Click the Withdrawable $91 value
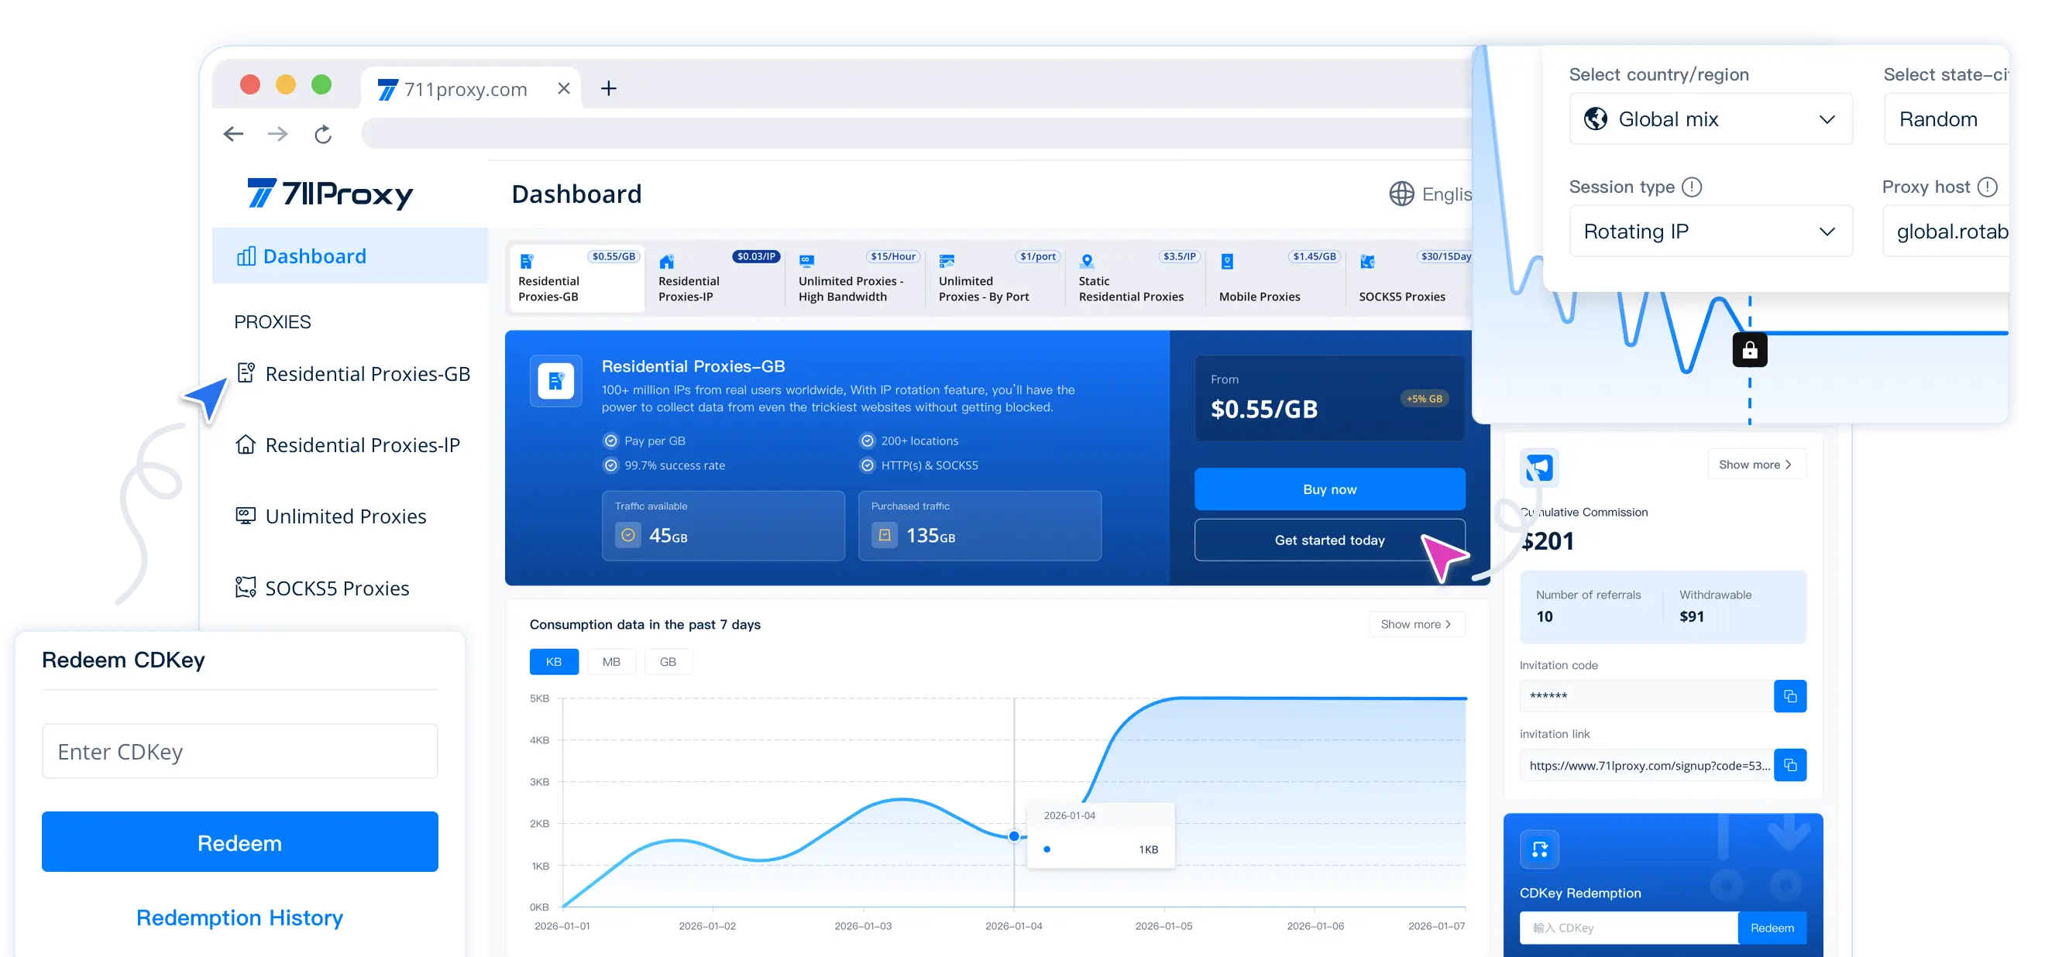Viewport: 2045px width, 957px height. 1692,616
